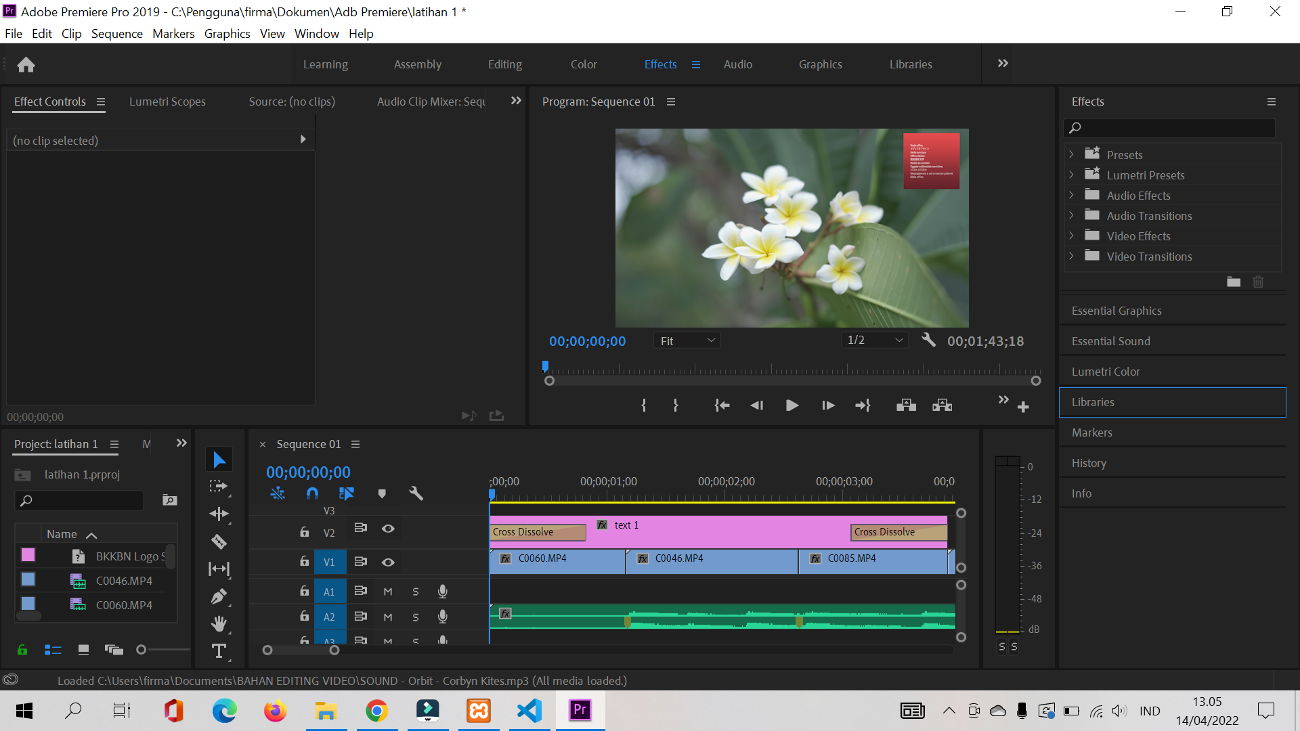Select the Ripple Edit tool
Screen dimensions: 1300x731
(x=219, y=514)
